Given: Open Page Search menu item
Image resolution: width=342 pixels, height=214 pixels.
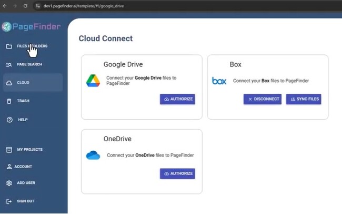Looking at the screenshot, I should (33, 64).
